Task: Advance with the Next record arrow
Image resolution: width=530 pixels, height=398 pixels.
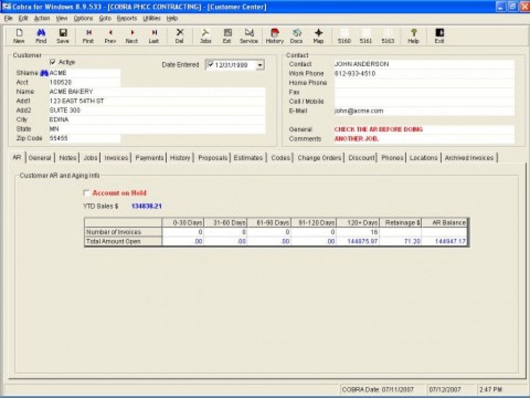Action: pos(132,36)
